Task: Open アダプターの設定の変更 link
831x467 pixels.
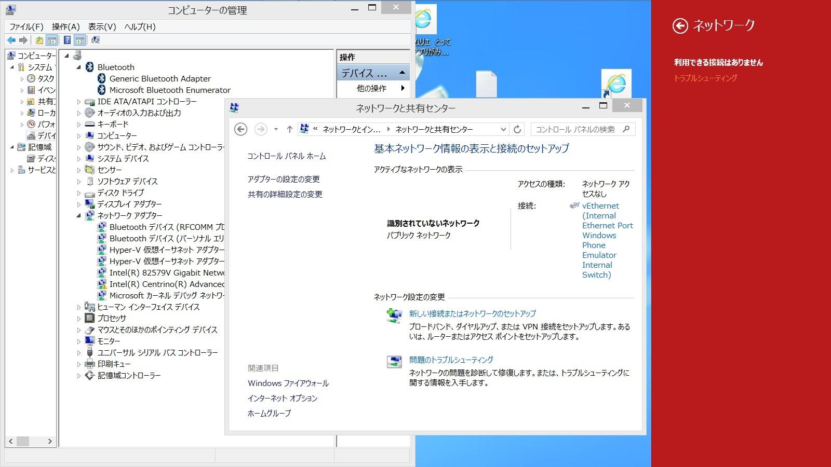Action: coord(284,179)
